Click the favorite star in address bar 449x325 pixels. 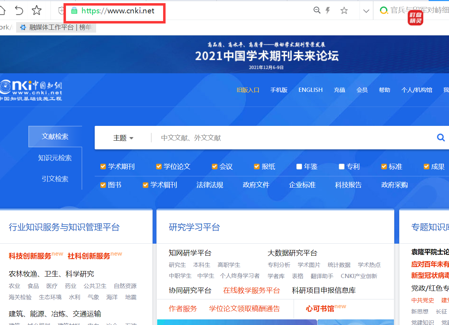pos(344,11)
